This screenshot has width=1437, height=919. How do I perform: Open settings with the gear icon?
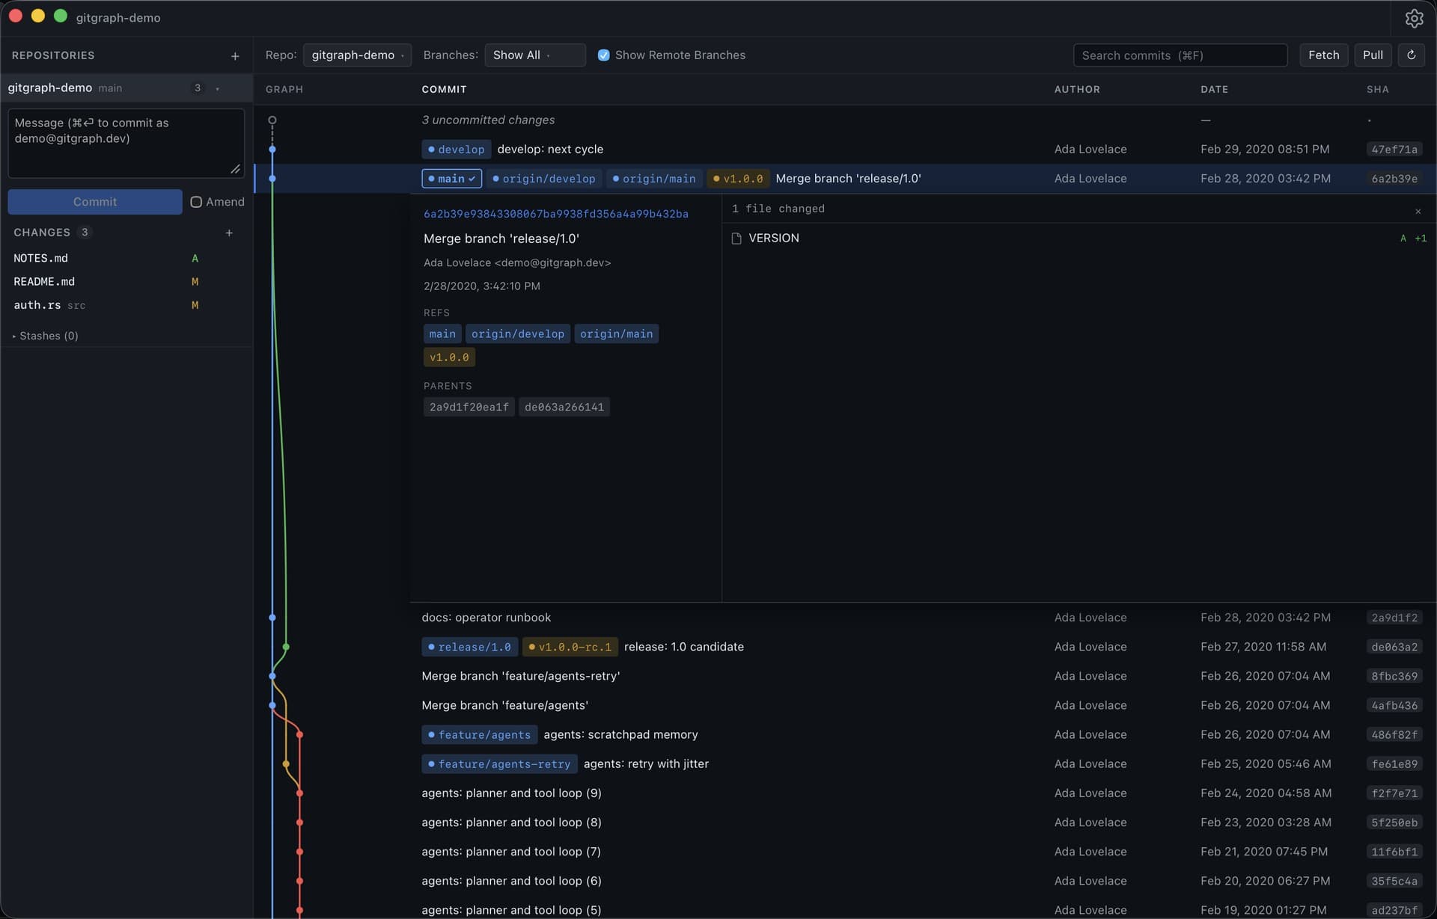pos(1414,18)
